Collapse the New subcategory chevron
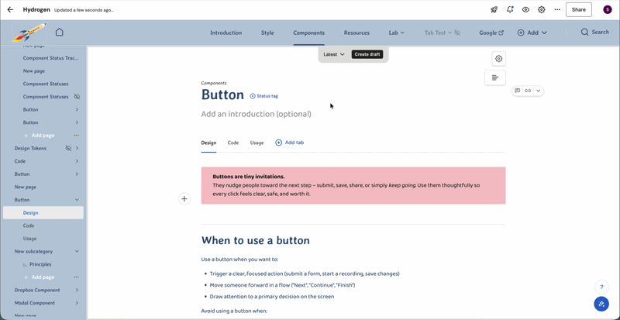Viewport: 620px width, 320px height. [x=77, y=251]
